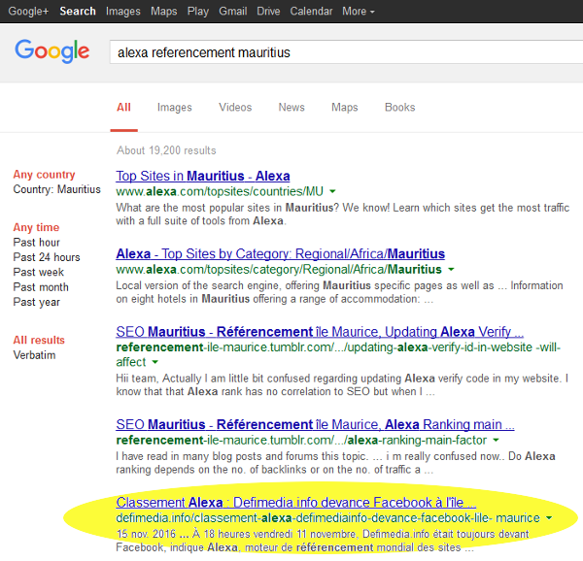Viewport: 583px width, 561px height.
Task: Expand arrow beside alexa-ranking-main-factor URL
Action: [496, 441]
